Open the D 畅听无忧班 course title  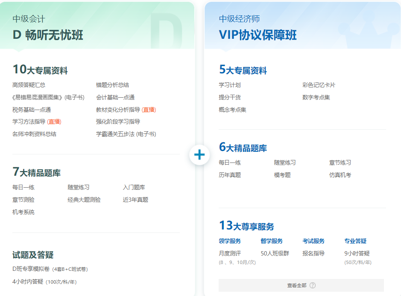pos(48,35)
